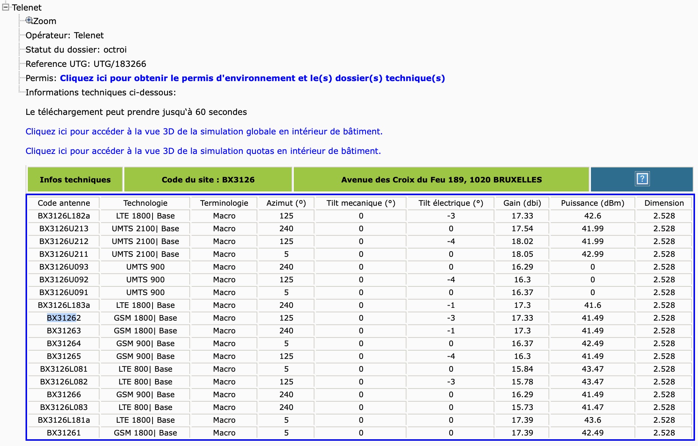The width and height of the screenshot is (698, 446).
Task: Click the Dimension column header
Action: click(664, 203)
